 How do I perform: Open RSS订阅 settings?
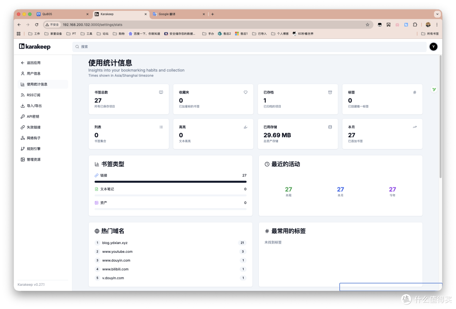point(30,95)
